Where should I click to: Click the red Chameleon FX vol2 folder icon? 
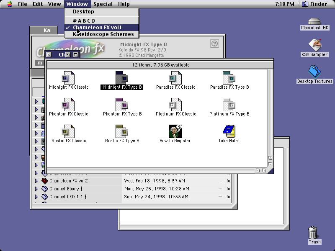44,181
